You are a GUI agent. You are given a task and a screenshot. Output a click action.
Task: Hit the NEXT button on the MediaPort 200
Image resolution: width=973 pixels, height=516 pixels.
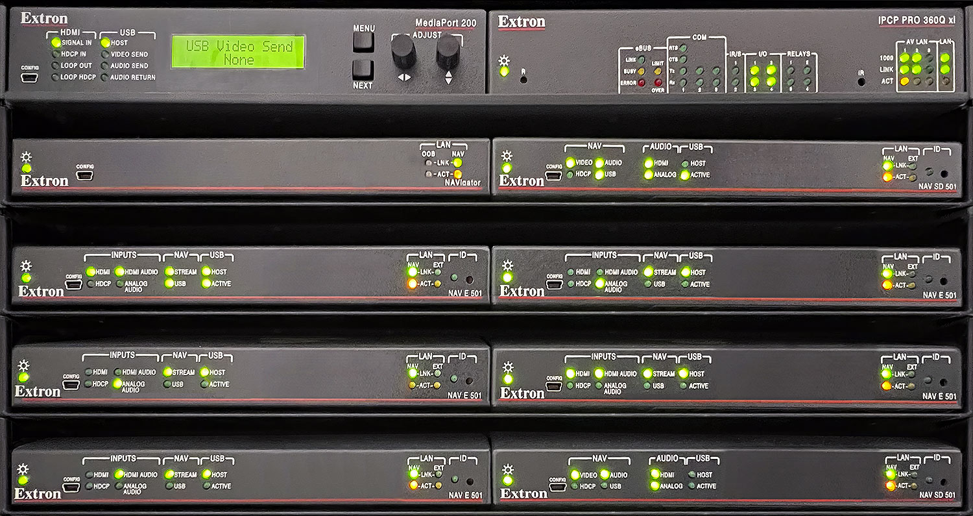click(x=363, y=70)
